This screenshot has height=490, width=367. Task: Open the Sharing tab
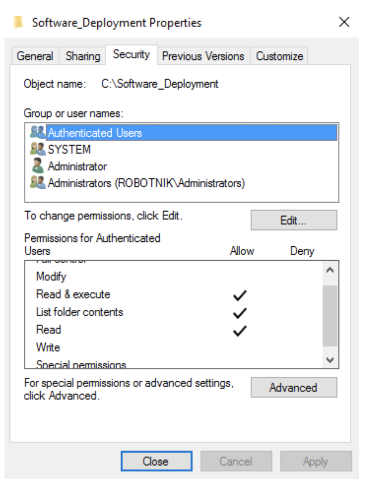tap(83, 56)
